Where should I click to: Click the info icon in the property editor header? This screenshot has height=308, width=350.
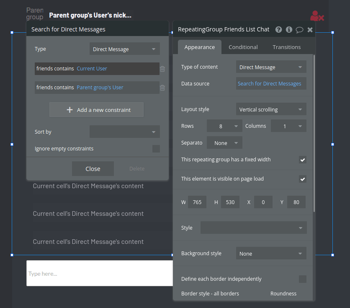288,29
